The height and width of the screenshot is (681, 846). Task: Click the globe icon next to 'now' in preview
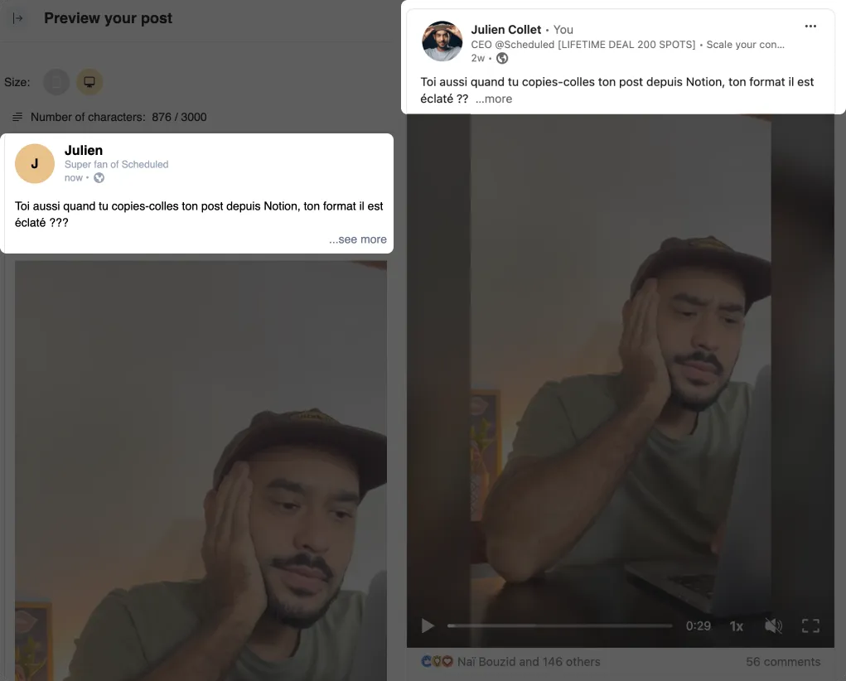(x=99, y=177)
